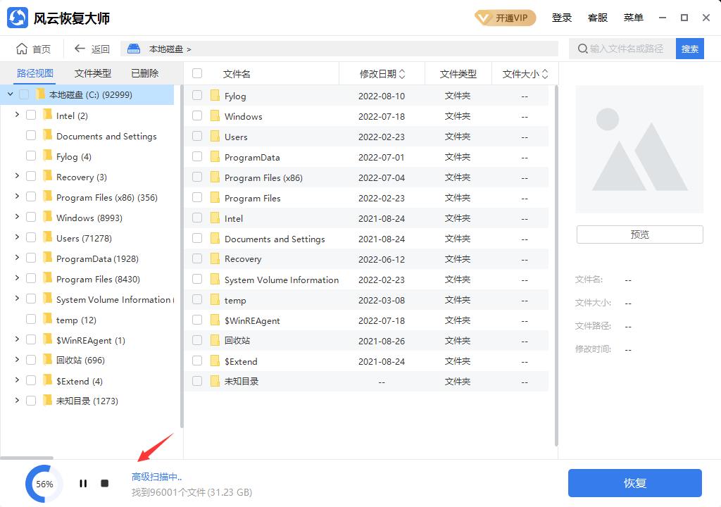Screen dimensions: 721x507
Task: Collapse the 本地磁盘 (C:) tree node
Action: (10, 94)
